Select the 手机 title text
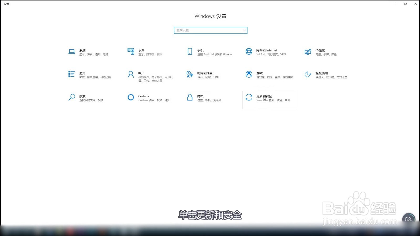This screenshot has width=420, height=236. tap(201, 50)
